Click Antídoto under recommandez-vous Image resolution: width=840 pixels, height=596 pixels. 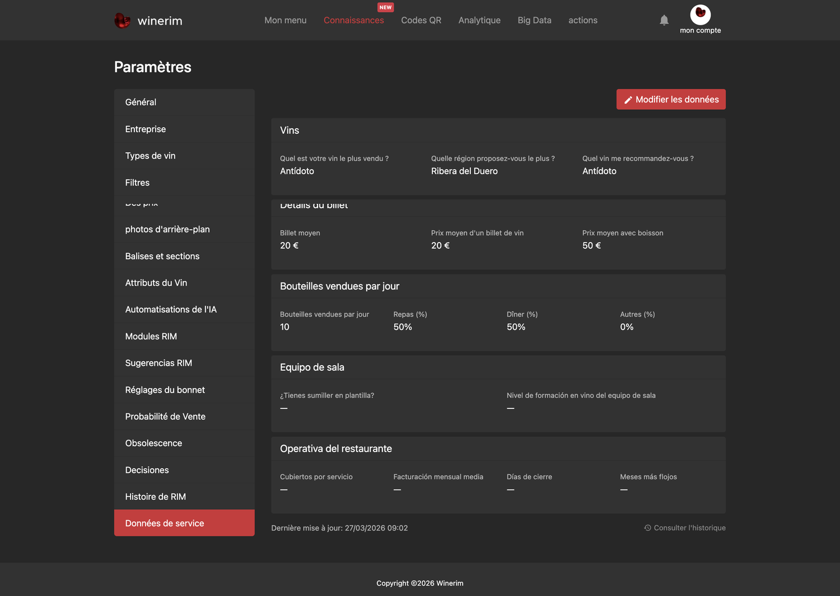[x=599, y=171]
